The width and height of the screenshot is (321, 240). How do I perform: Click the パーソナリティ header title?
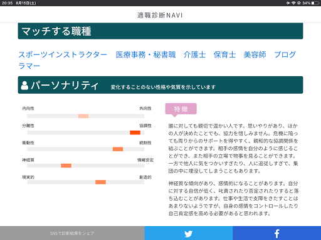pyautogui.click(x=65, y=86)
